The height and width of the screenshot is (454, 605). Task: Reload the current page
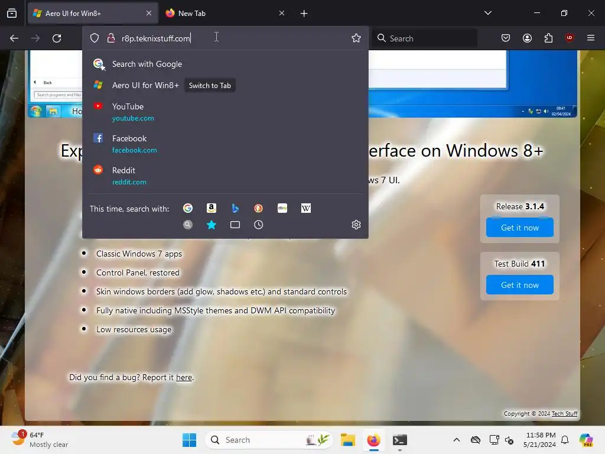coord(57,38)
